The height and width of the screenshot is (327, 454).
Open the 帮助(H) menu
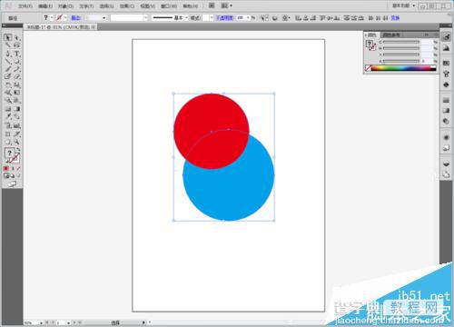tap(190, 6)
